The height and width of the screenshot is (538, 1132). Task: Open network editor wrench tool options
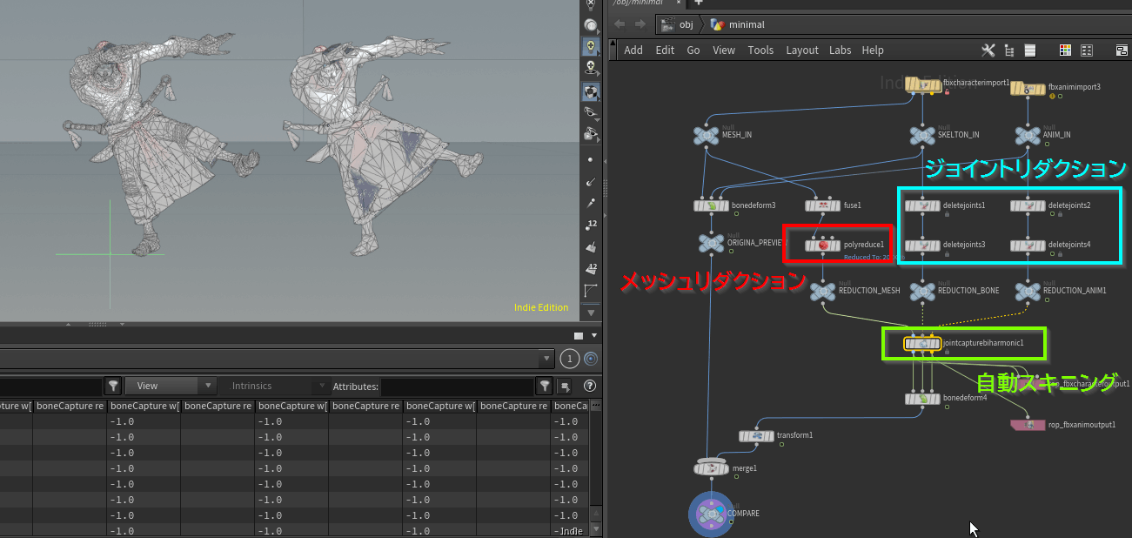tap(988, 50)
